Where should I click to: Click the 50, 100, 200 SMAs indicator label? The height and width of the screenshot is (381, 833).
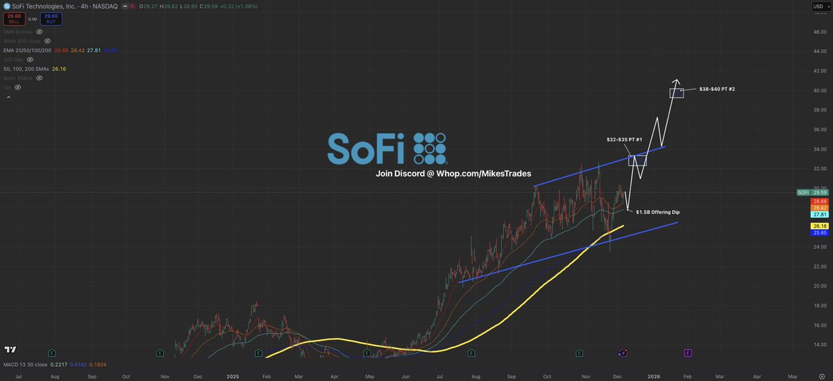pyautogui.click(x=25, y=69)
